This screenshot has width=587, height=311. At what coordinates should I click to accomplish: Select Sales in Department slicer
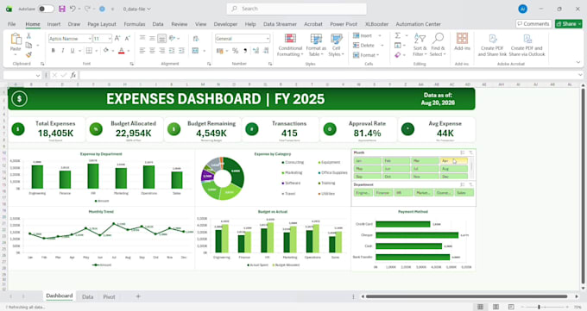(464, 193)
